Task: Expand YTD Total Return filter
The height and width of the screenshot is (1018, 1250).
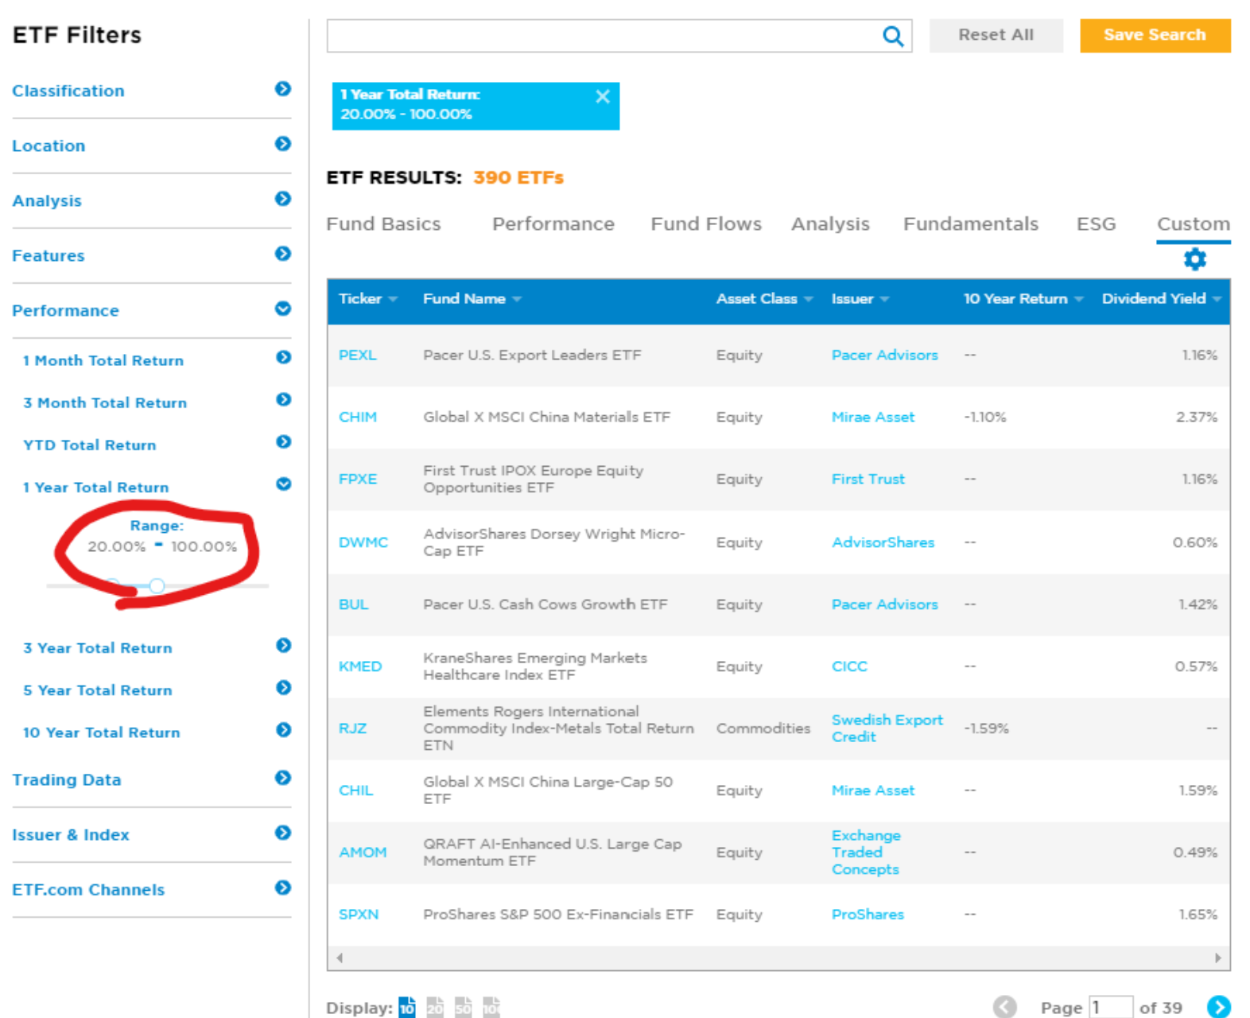Action: (x=284, y=442)
